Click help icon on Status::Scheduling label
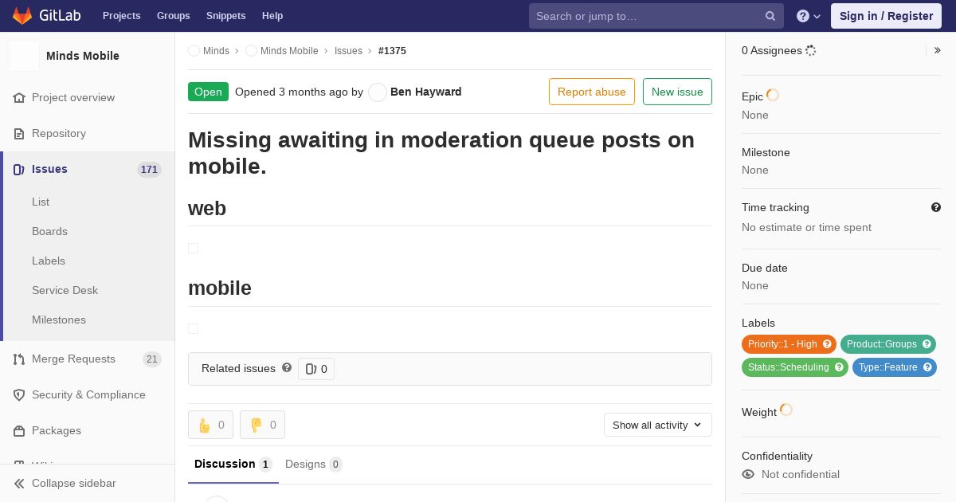Image resolution: width=956 pixels, height=502 pixels. (839, 367)
